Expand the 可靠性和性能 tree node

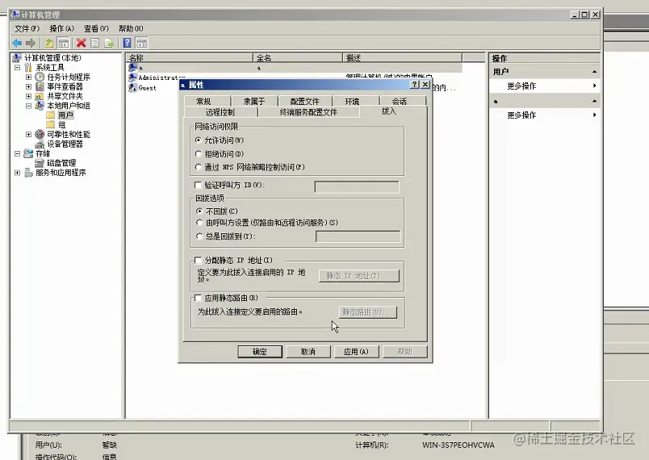[x=28, y=134]
